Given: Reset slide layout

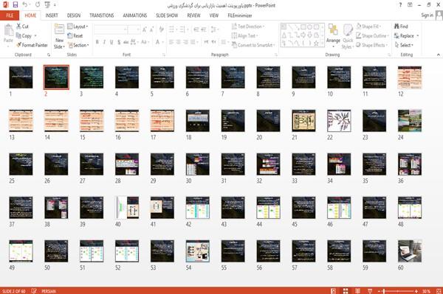Looking at the screenshot, I should pos(75,35).
